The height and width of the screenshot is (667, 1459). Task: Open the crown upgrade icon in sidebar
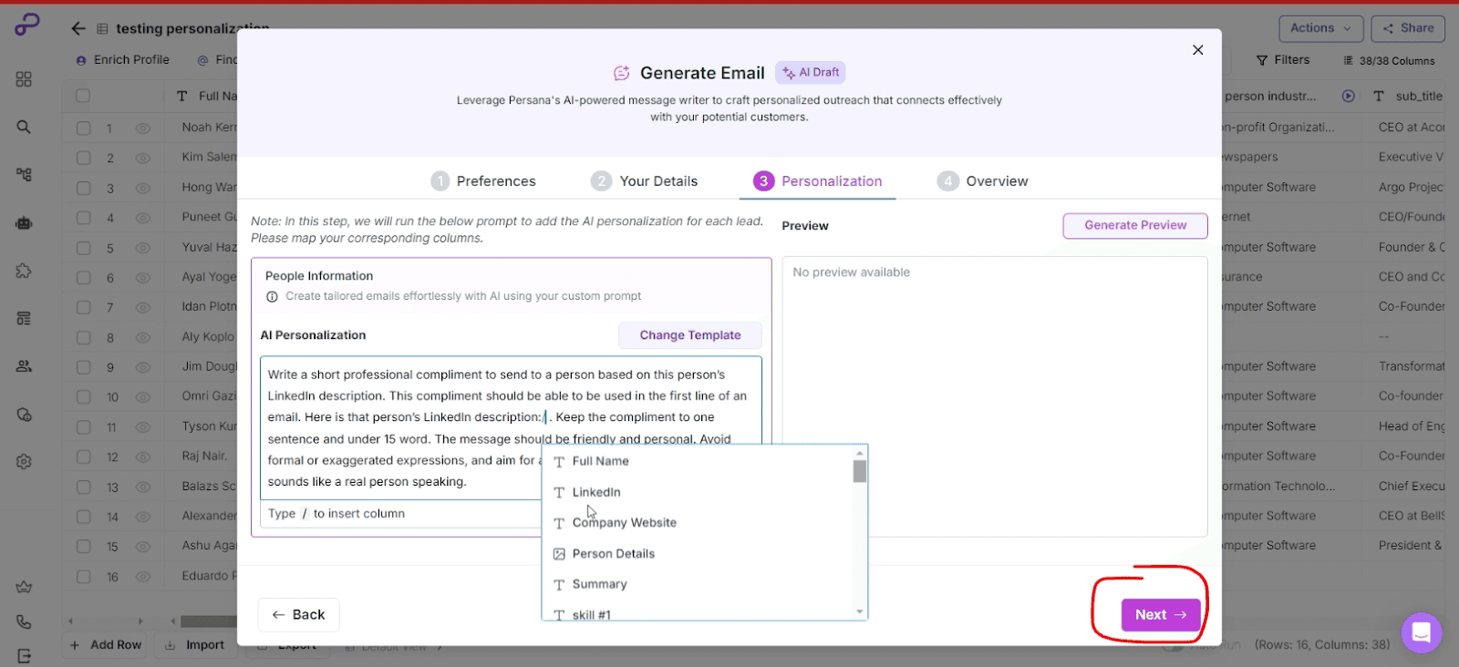24,587
